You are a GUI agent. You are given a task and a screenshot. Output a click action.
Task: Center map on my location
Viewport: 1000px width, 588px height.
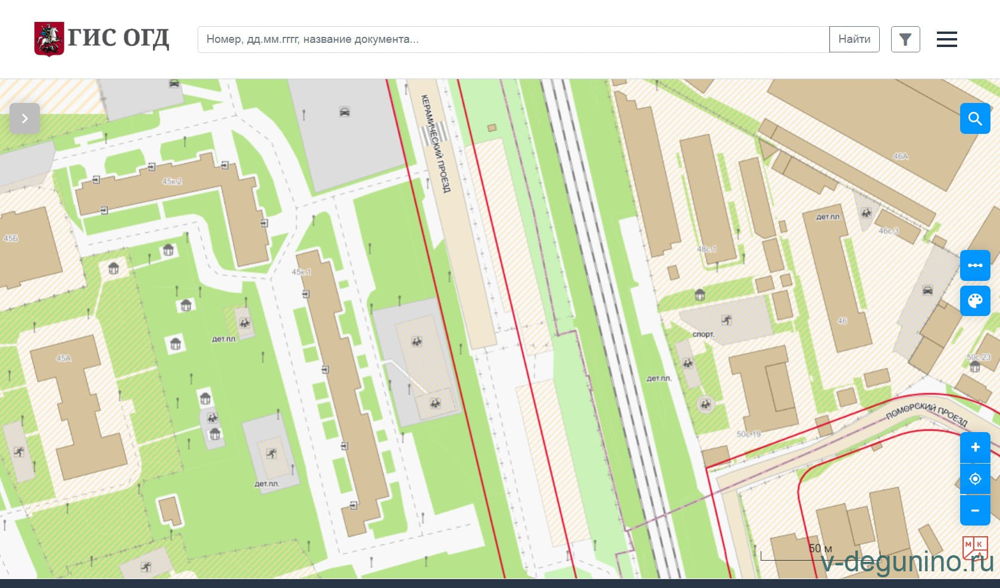(974, 479)
